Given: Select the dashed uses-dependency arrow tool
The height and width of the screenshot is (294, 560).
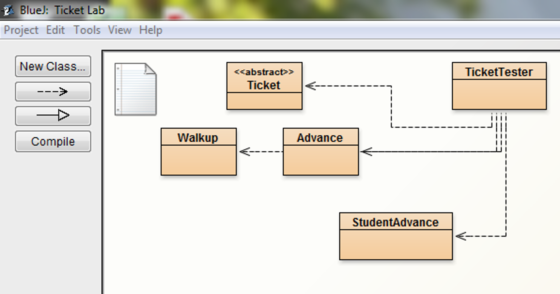Looking at the screenshot, I should 53,91.
